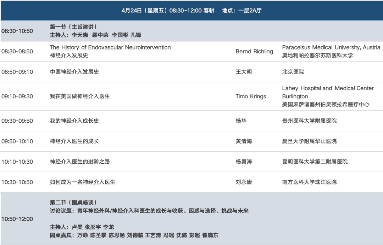Open the talk 中国神经介入发展史
This screenshot has height=245, width=383.
click(x=74, y=72)
